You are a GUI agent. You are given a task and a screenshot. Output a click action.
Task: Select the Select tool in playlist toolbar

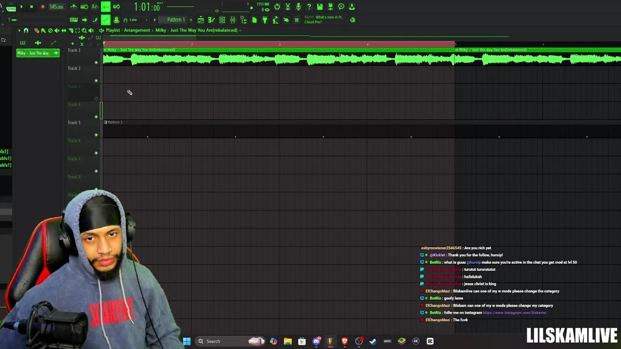click(x=77, y=30)
